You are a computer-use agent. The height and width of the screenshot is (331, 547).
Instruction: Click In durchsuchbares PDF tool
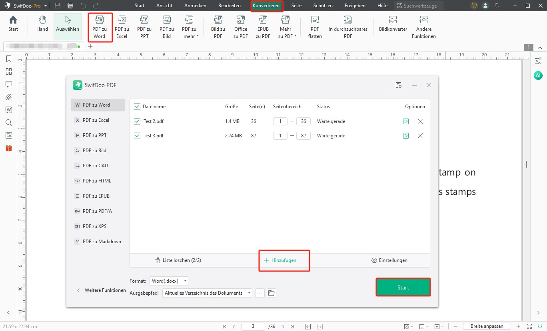[x=348, y=27]
